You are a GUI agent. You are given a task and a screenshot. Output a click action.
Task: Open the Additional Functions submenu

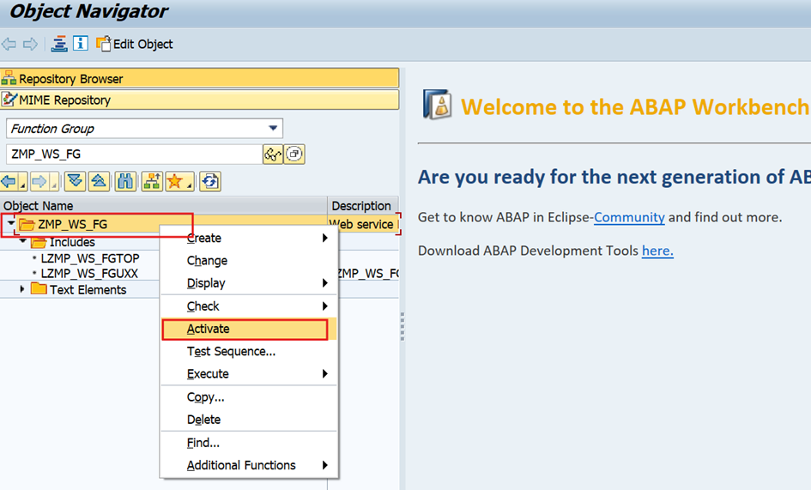coord(249,465)
